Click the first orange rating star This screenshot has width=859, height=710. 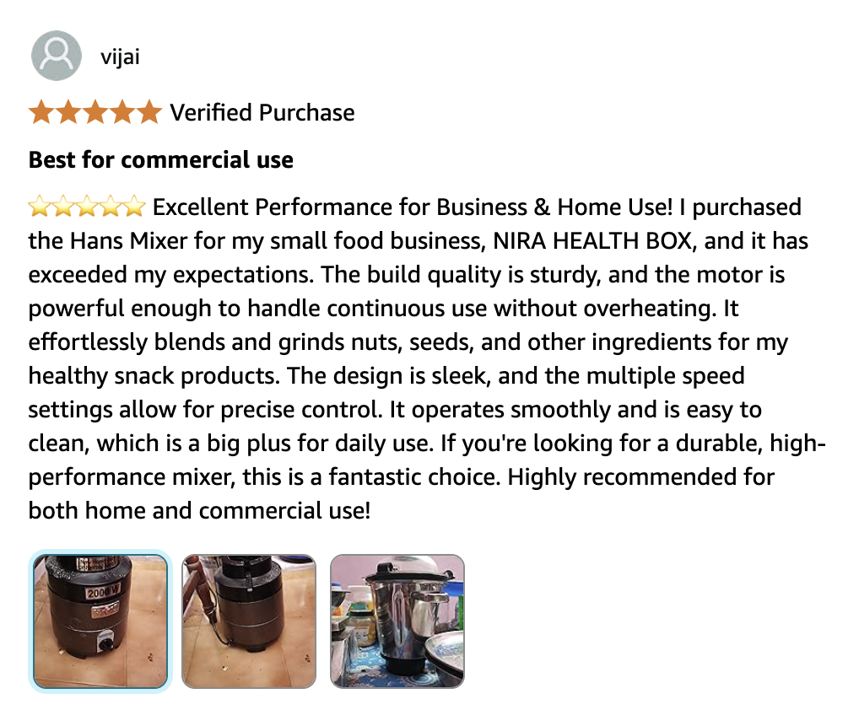(41, 112)
